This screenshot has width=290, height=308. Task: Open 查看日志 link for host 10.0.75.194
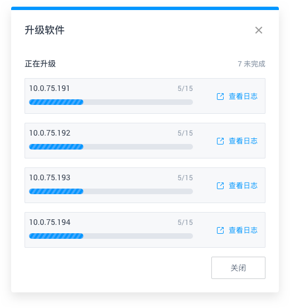243,230
